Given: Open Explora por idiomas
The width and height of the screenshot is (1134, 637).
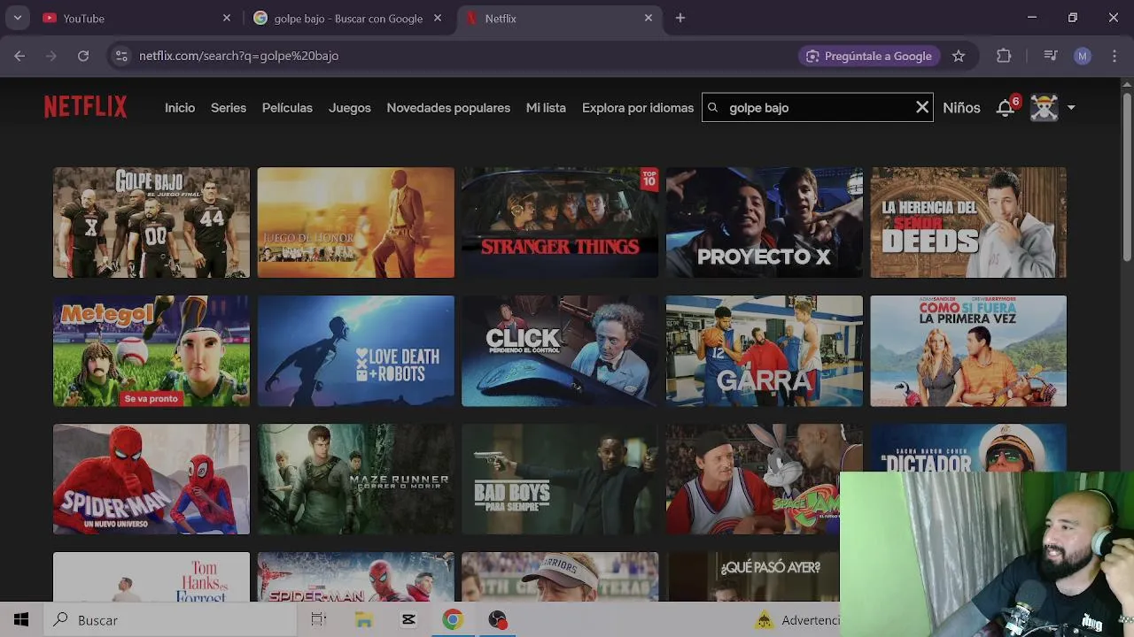Looking at the screenshot, I should [638, 108].
